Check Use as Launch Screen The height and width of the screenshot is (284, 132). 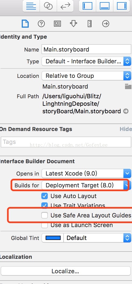[x=45, y=225]
